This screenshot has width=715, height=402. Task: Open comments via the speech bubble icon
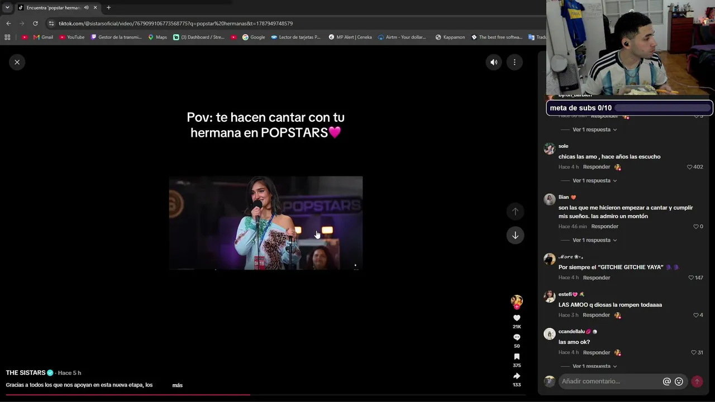click(517, 337)
